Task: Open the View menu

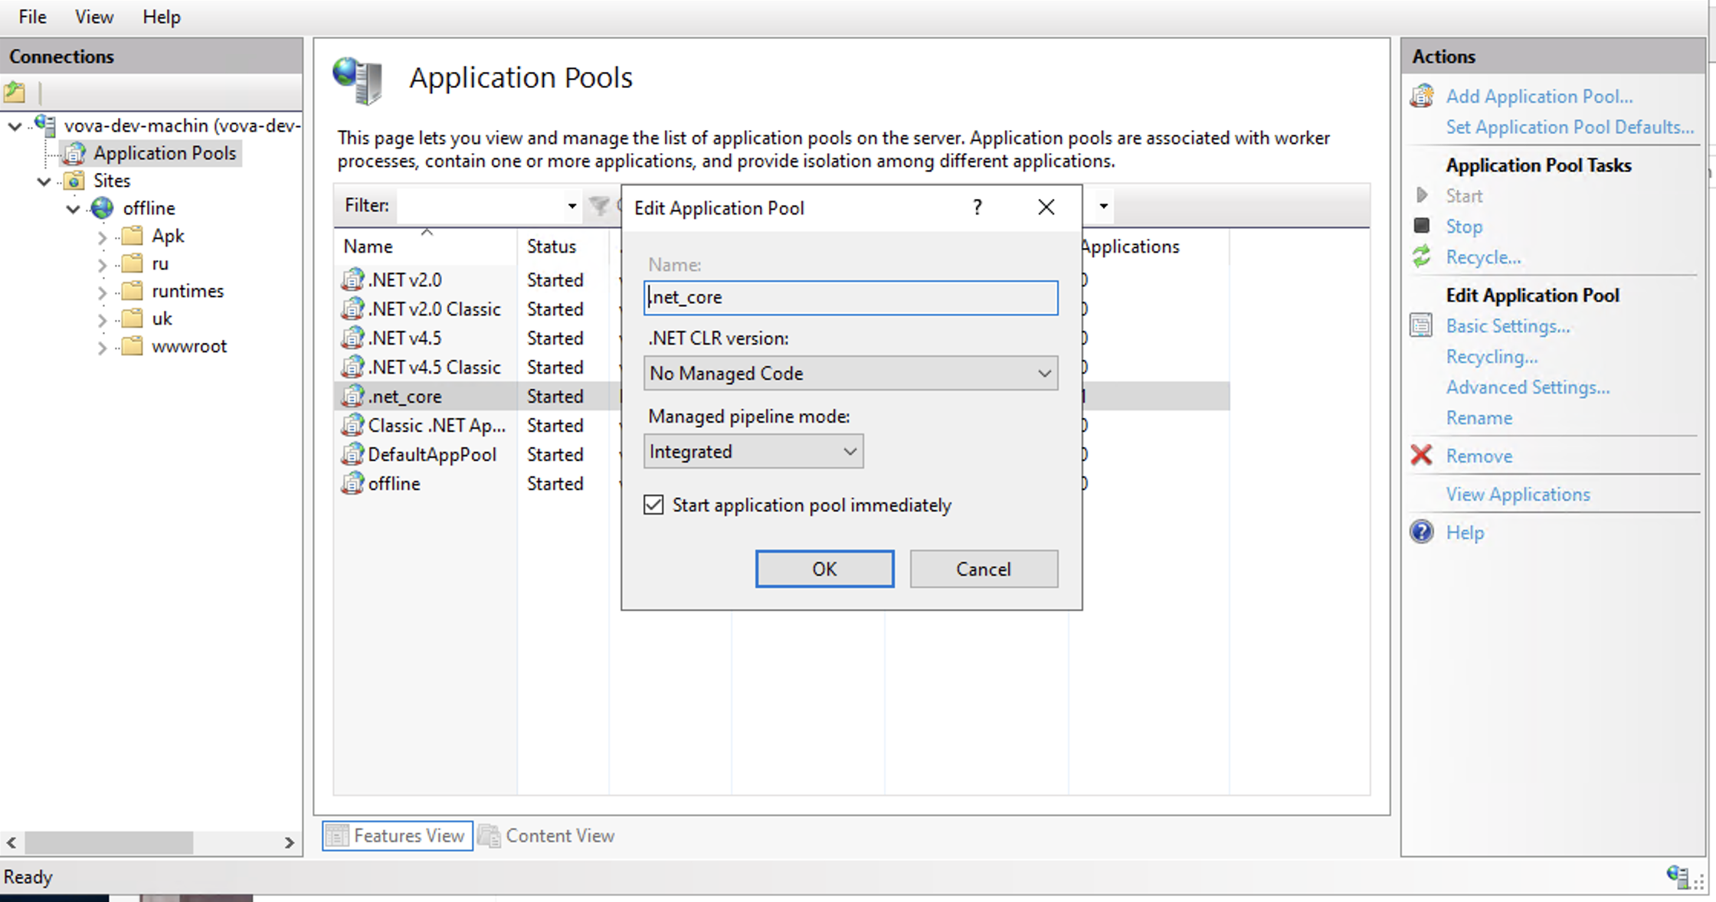Action: 94,17
